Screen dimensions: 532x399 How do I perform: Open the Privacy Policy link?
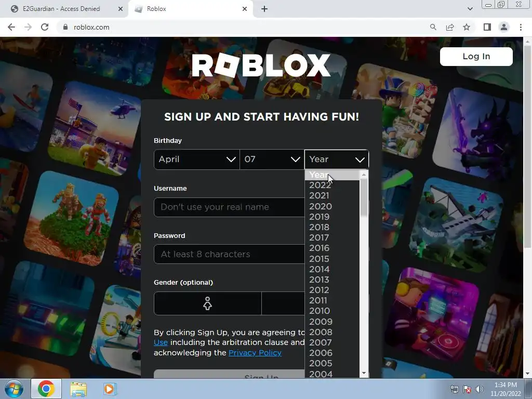pyautogui.click(x=255, y=353)
